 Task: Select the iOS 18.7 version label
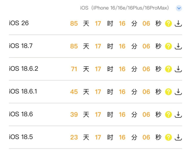(21, 46)
